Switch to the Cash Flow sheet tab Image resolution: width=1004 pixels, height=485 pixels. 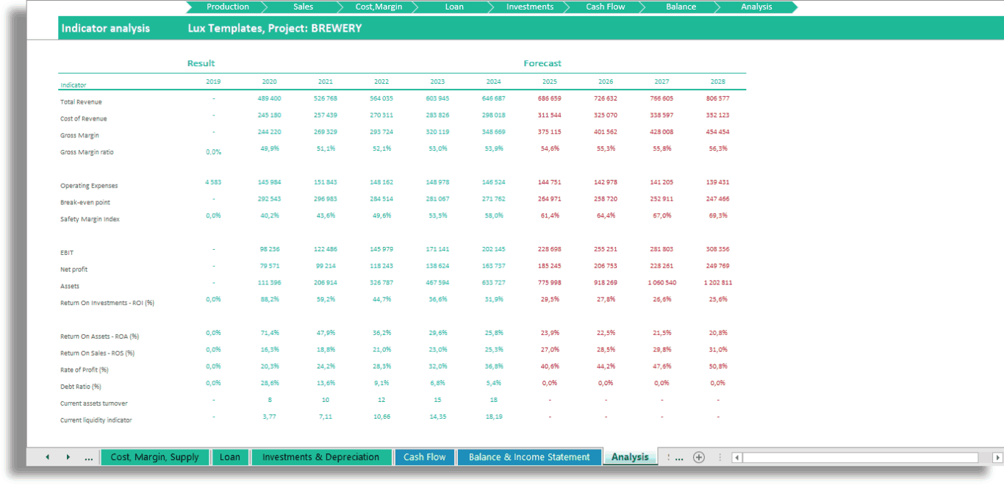[x=424, y=456]
